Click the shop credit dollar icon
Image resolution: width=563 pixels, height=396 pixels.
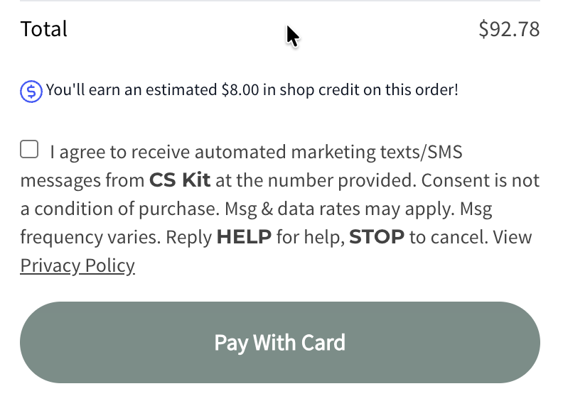(x=31, y=91)
